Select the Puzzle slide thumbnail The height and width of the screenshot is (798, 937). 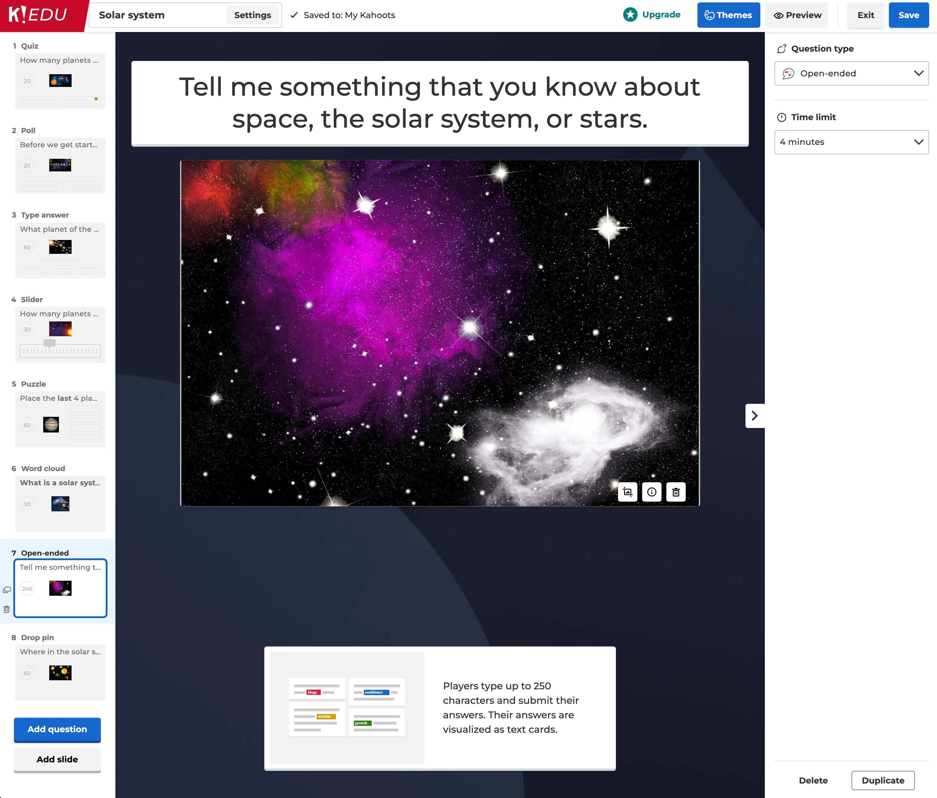click(60, 419)
